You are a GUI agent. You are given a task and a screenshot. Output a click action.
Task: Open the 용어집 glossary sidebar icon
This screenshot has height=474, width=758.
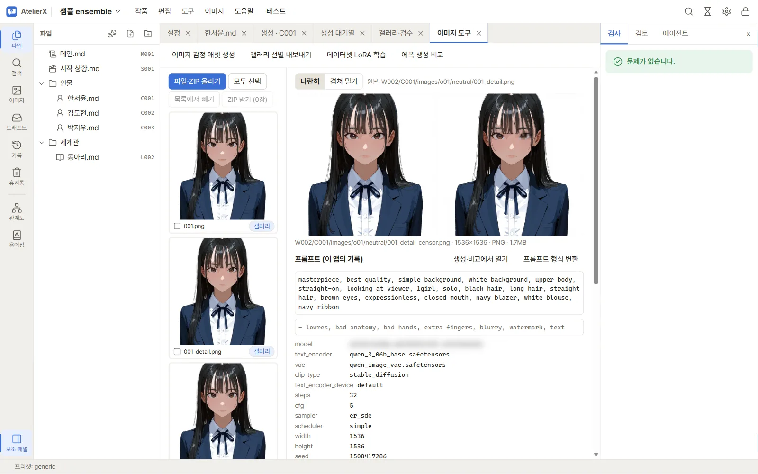(17, 239)
